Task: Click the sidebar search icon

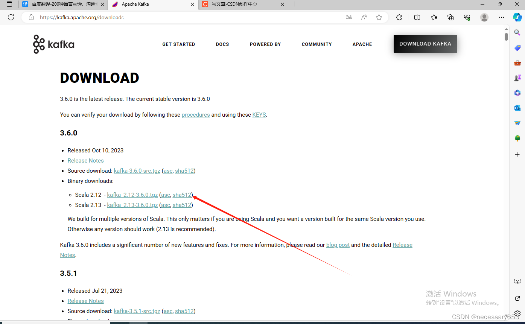Action: [517, 33]
